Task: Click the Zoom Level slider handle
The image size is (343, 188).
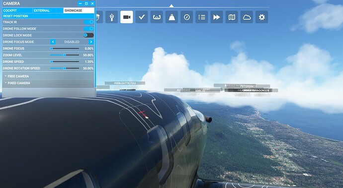Action: 65,55
